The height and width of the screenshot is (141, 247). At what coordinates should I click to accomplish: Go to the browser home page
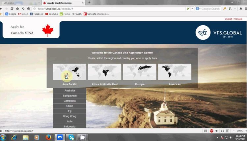tap(17, 9)
